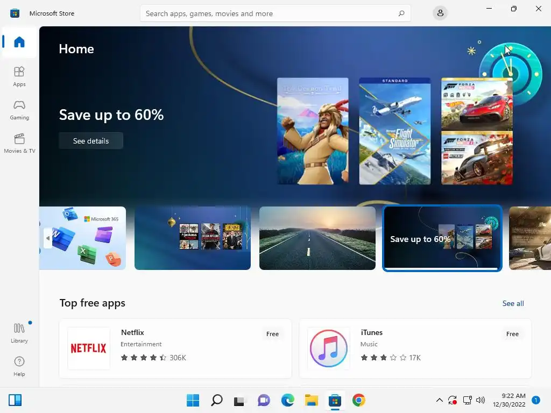Click the Microsoft Store logo icon in title bar
Screen dimensions: 551x413
(15, 13)
